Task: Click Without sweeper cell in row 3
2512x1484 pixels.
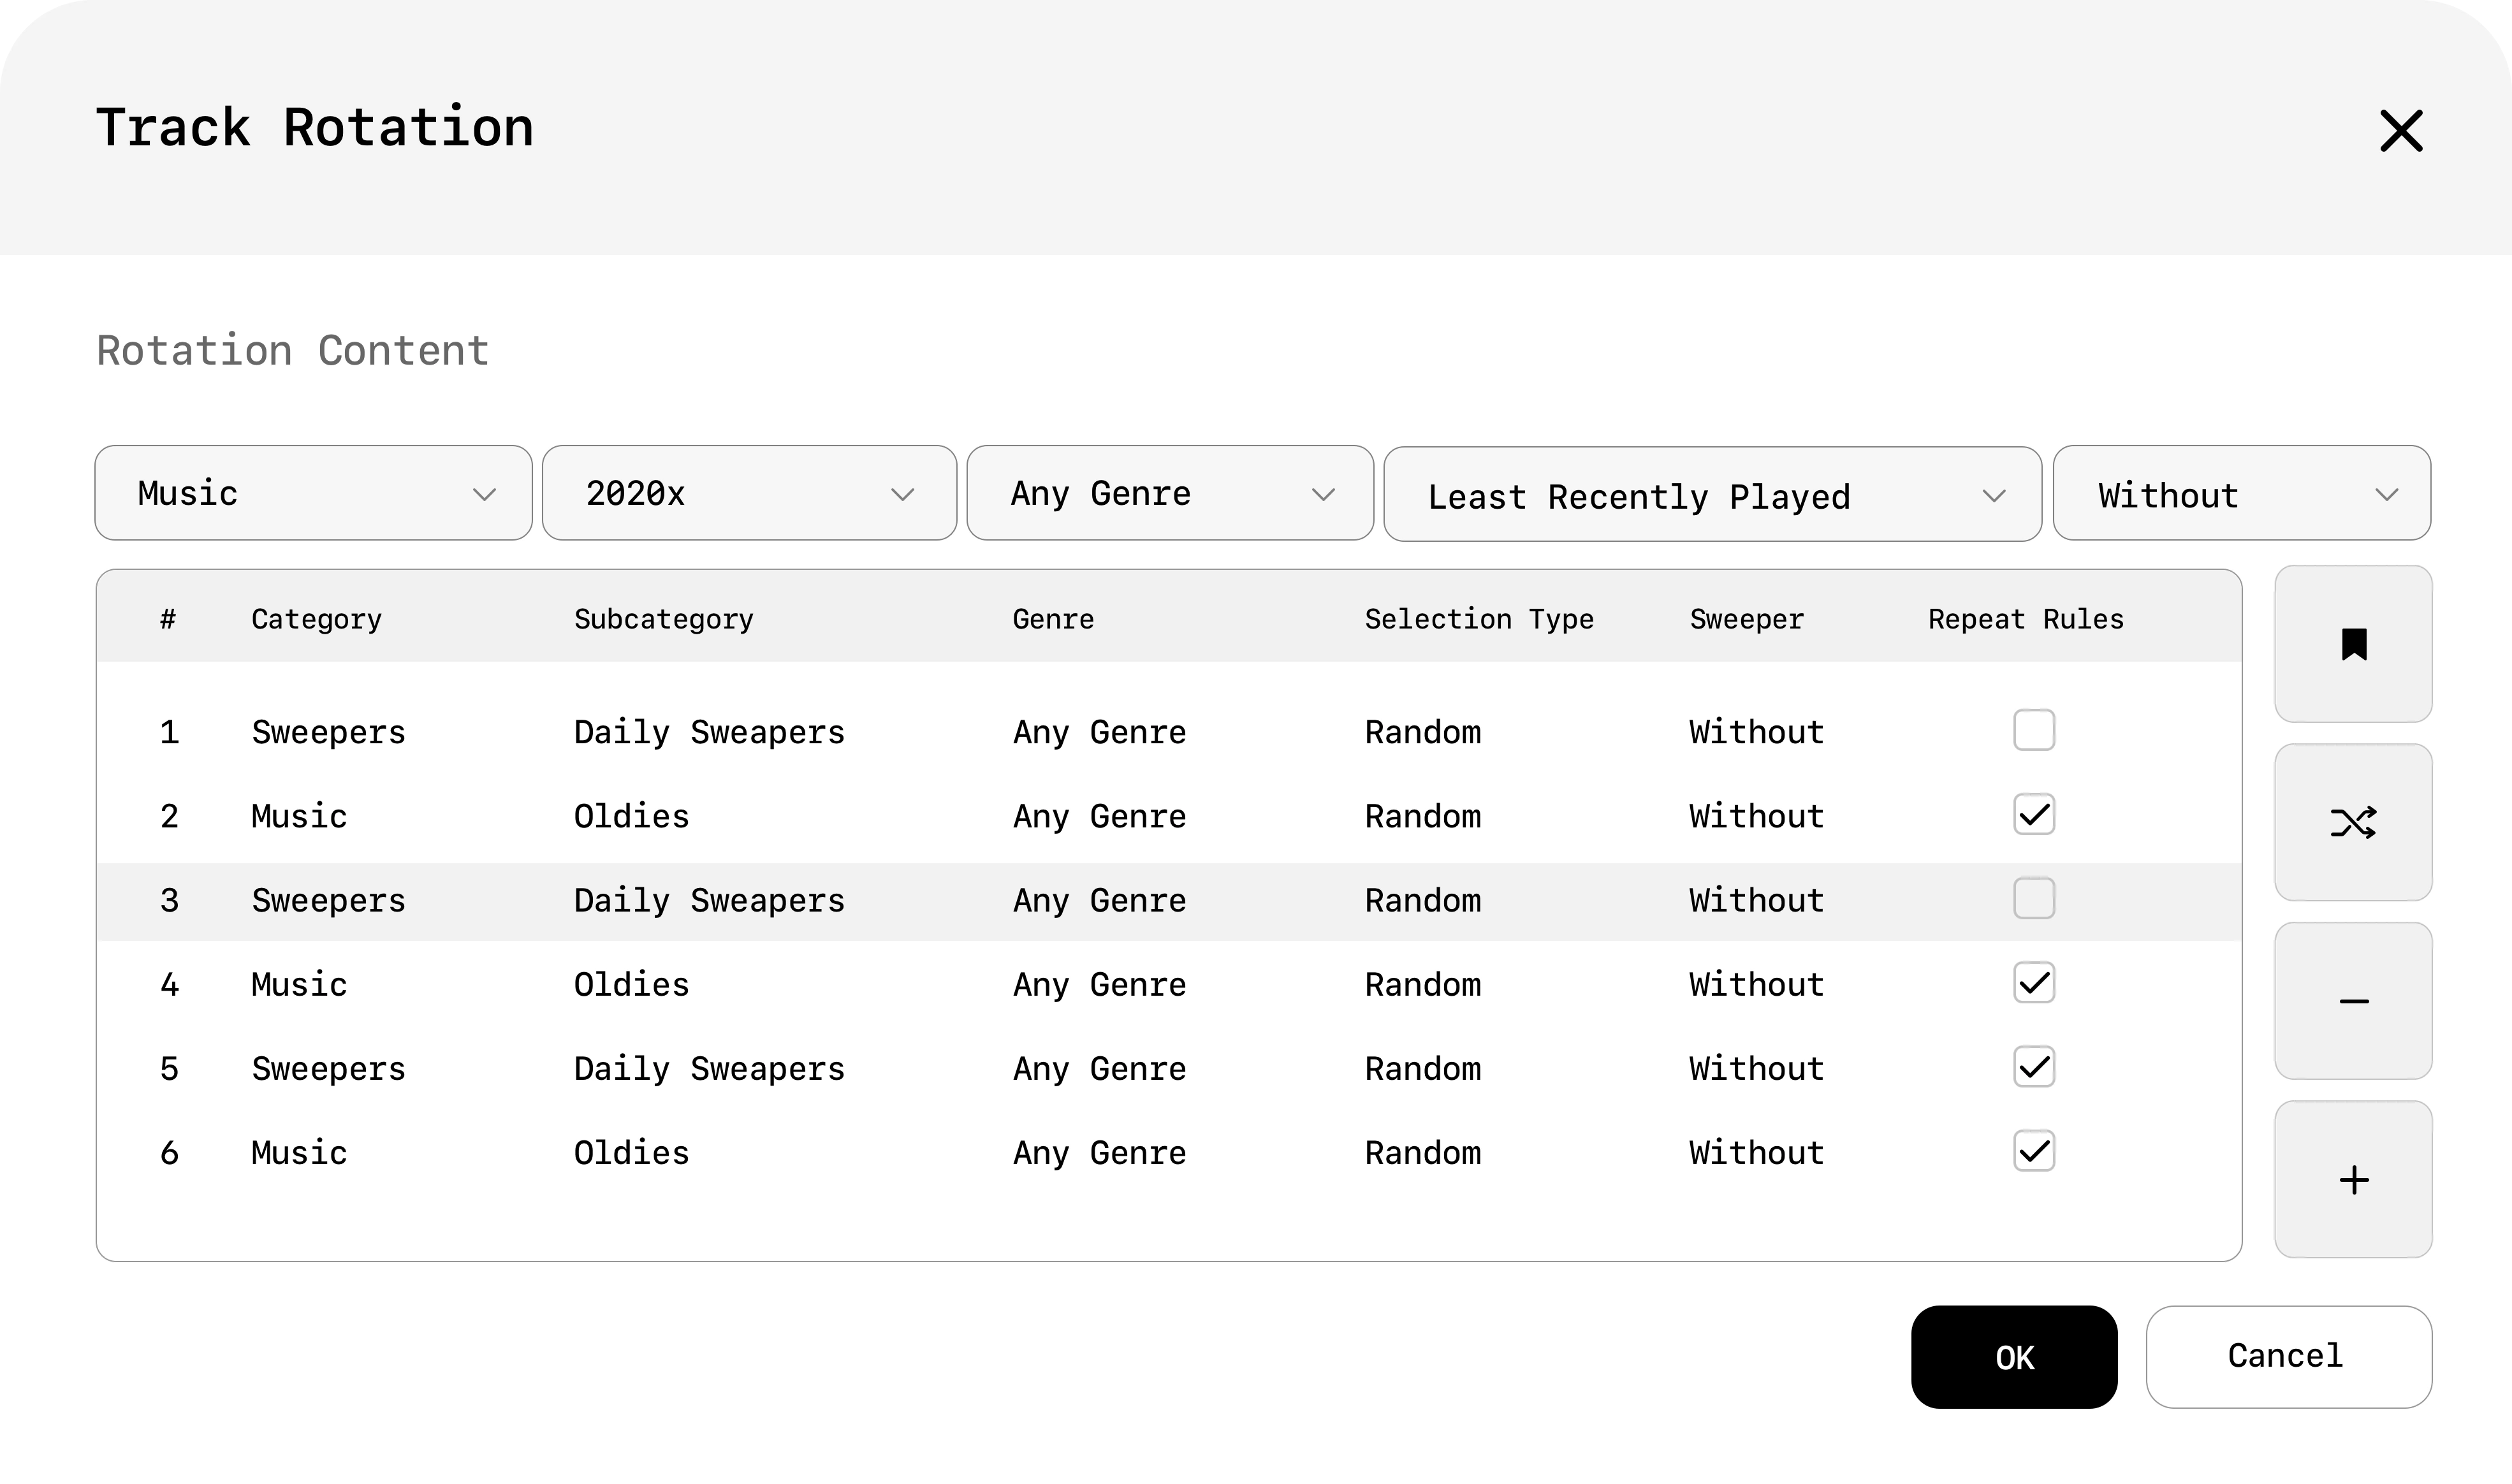Action: pyautogui.click(x=1756, y=900)
